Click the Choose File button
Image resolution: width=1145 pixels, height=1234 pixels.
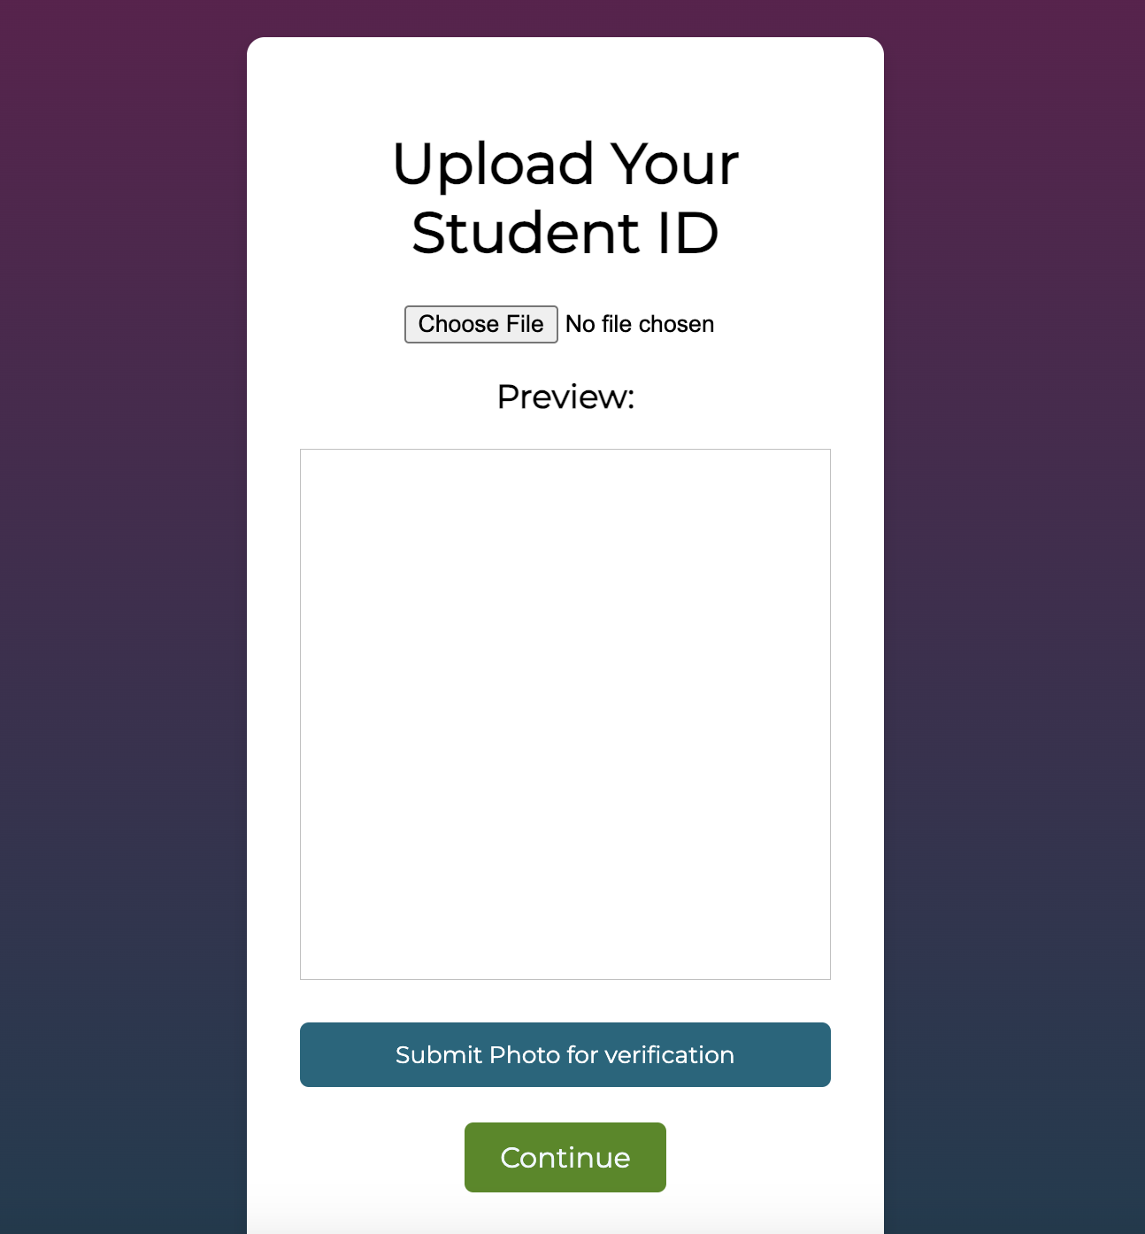click(x=480, y=324)
